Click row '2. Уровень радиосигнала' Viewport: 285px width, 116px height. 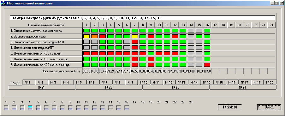46,36
